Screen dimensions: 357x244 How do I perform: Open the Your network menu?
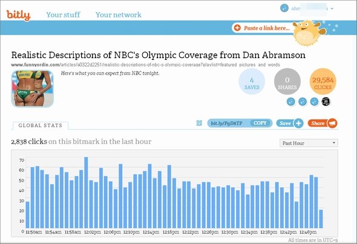click(119, 15)
